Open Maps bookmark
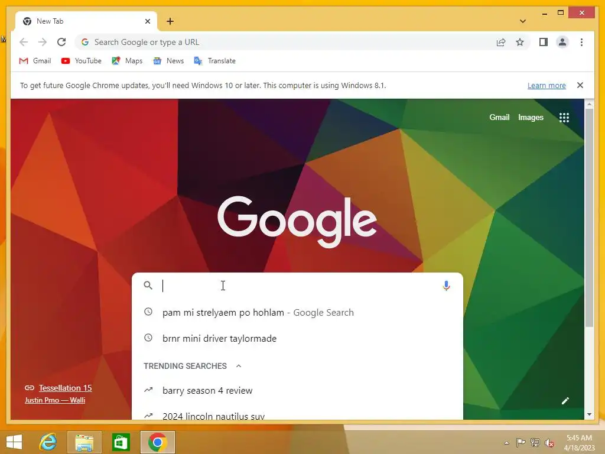The width and height of the screenshot is (605, 454). (x=127, y=61)
